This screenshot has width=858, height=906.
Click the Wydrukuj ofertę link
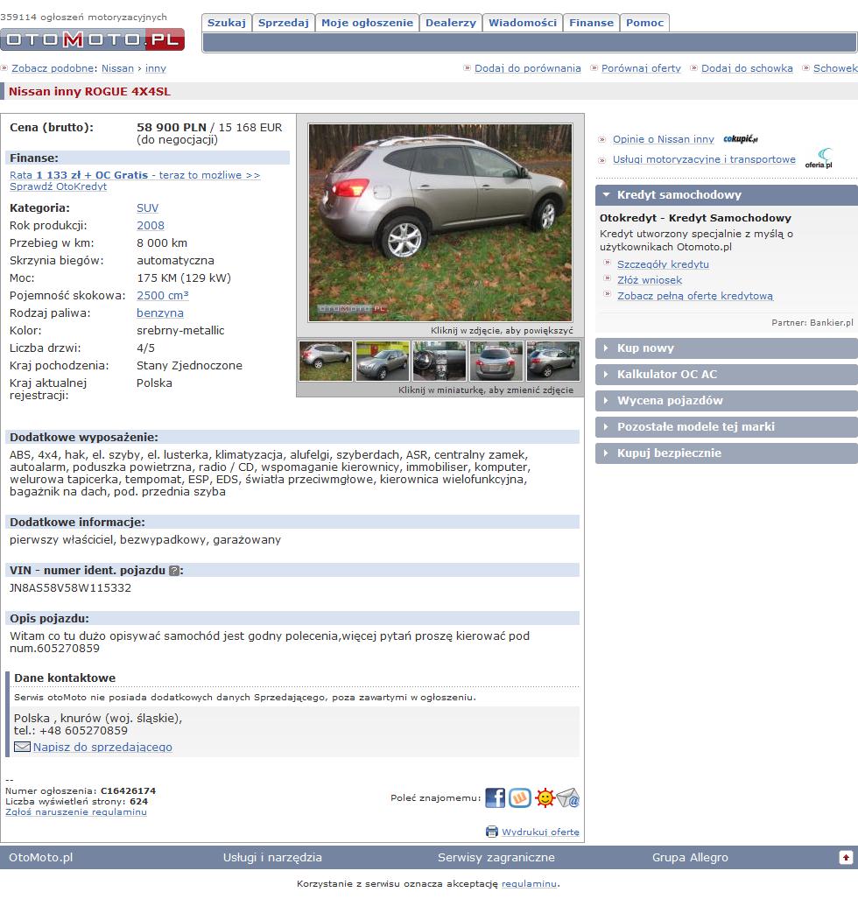[540, 832]
